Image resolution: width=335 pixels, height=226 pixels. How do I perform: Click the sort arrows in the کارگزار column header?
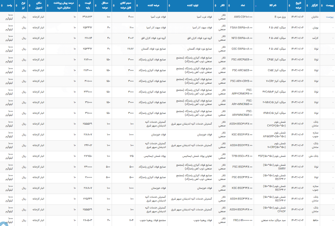[x=307, y=6]
